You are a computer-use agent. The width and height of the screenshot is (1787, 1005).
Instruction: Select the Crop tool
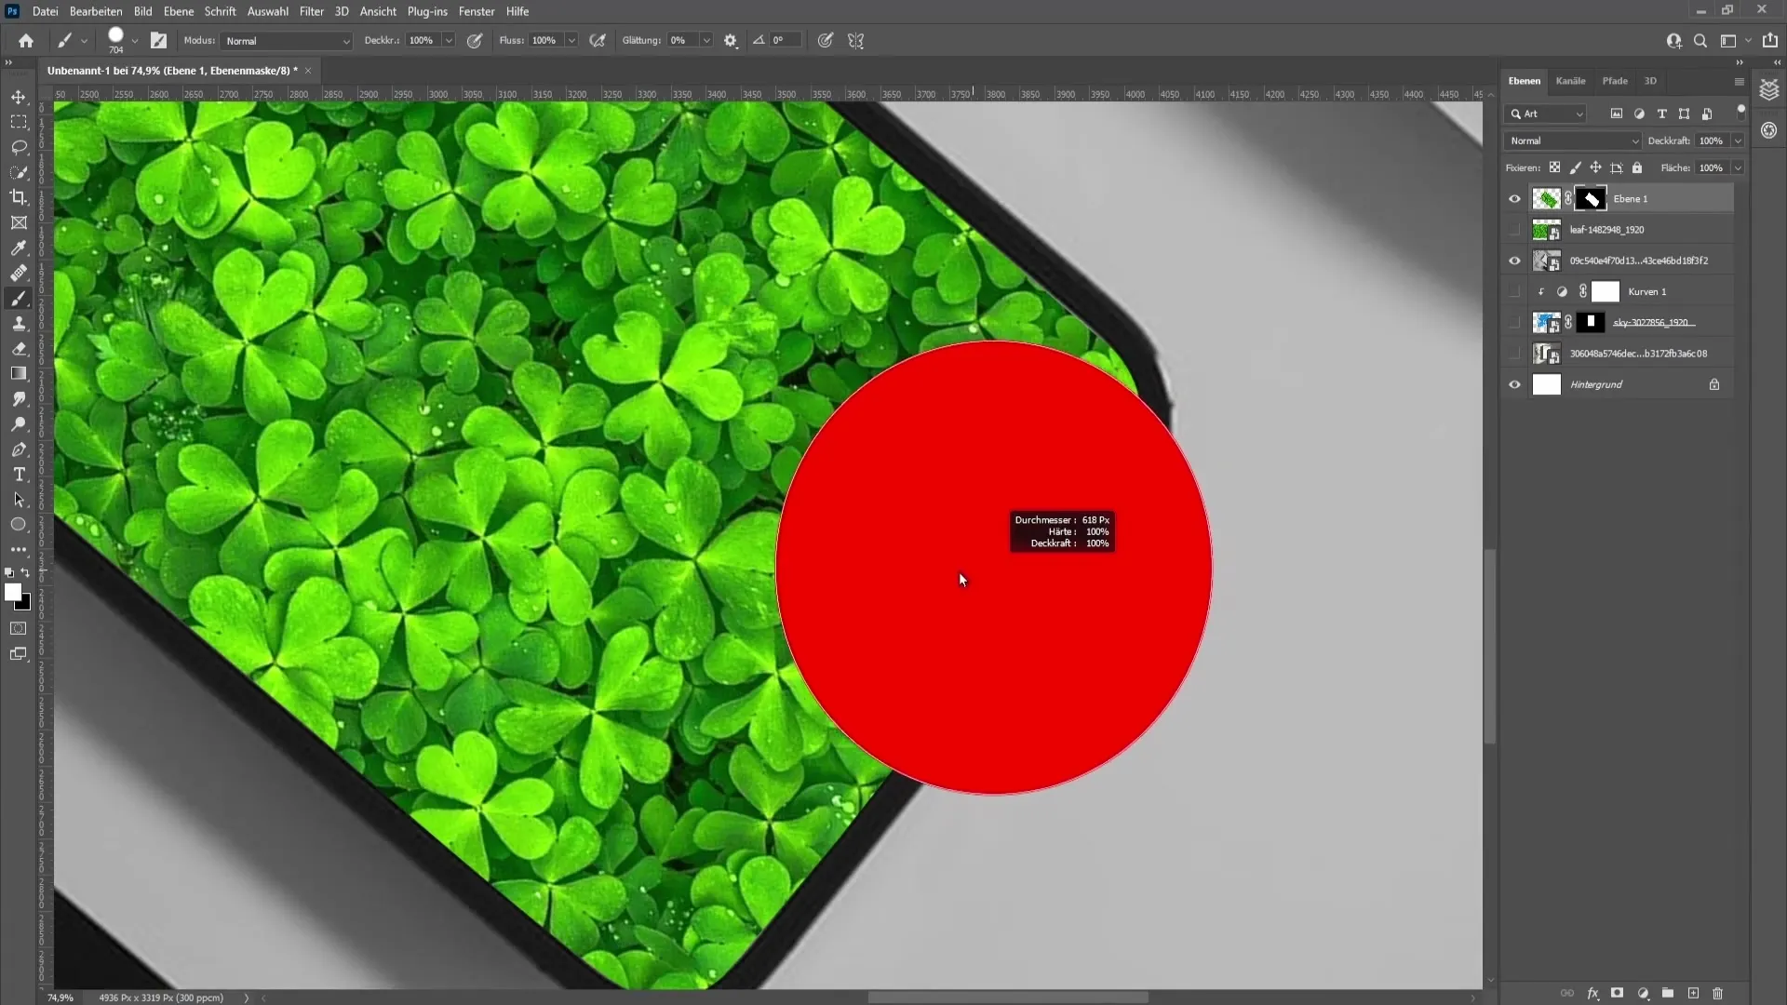tap(19, 197)
